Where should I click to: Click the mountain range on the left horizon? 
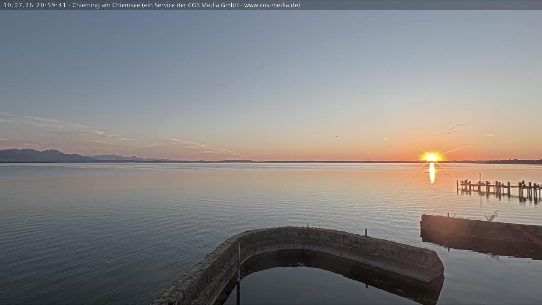(64, 156)
